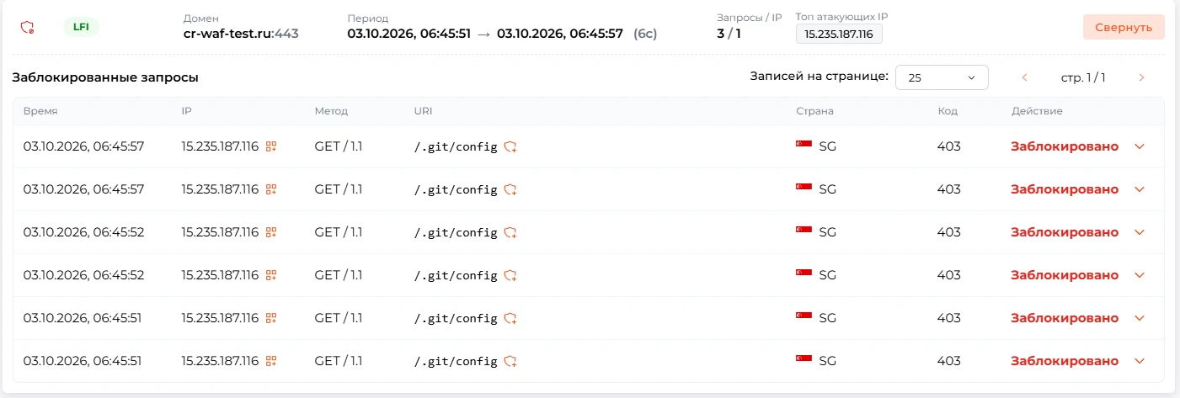Click the IP action icon in lower 06:45:51 row
This screenshot has height=398, width=1180.
point(271,361)
